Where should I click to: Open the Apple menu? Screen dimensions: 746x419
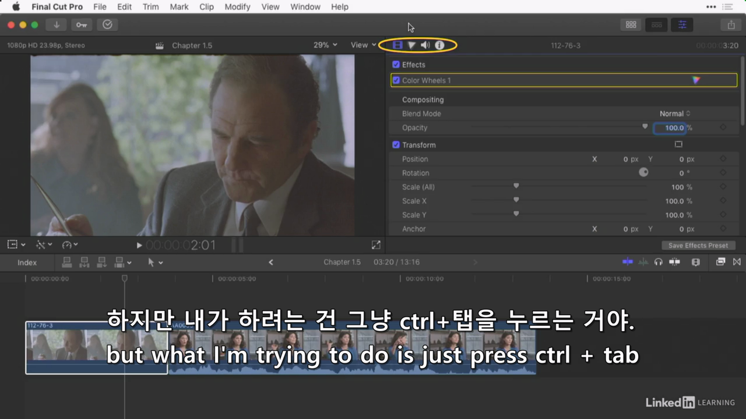(x=16, y=7)
